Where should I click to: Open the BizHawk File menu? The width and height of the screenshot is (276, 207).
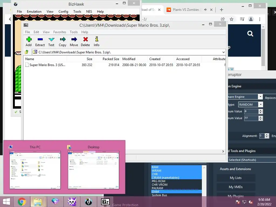(x=19, y=11)
